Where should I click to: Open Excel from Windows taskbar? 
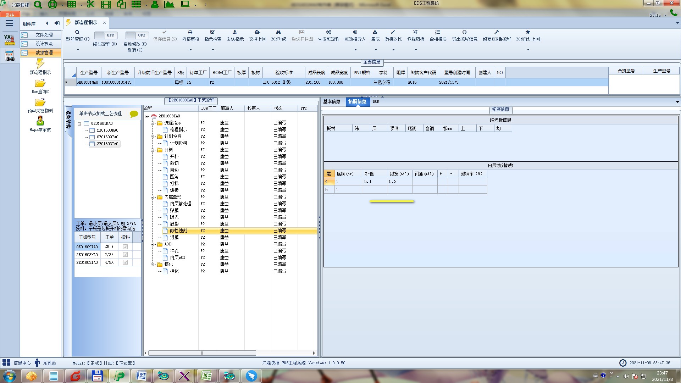tap(206, 376)
